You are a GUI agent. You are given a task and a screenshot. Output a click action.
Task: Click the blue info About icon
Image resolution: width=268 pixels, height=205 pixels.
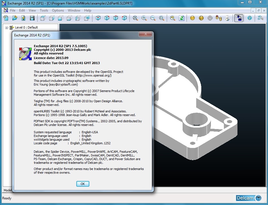(x=250, y=18)
